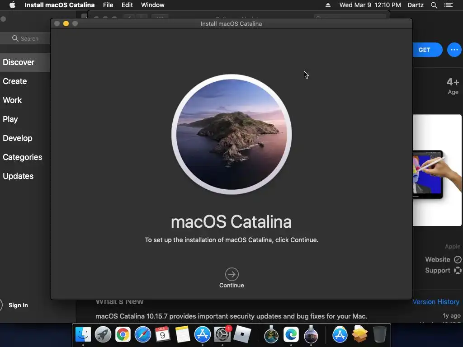
Task: Click the Catalina 10.15.7 release notes text
Action: [231, 316]
